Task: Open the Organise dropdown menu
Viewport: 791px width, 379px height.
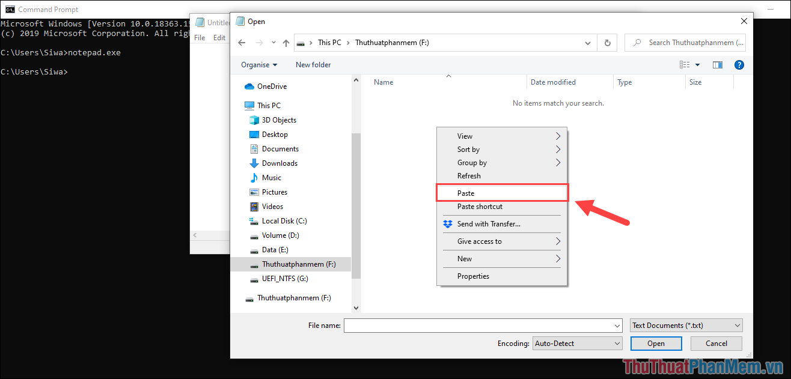Action: 258,64
